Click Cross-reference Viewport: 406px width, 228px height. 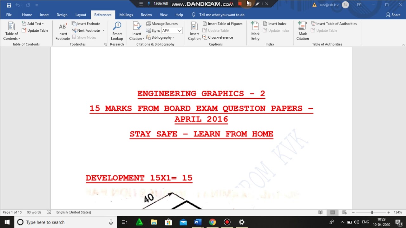[x=218, y=37]
